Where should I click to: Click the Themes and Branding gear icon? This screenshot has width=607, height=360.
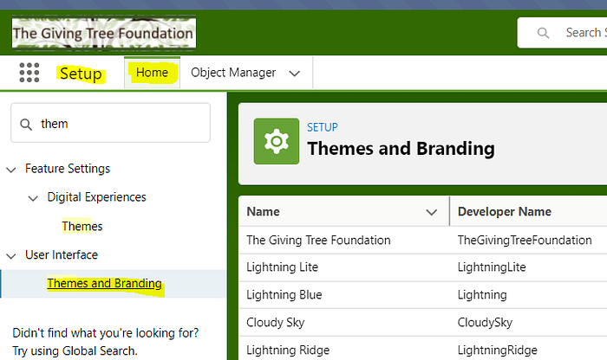(x=277, y=141)
